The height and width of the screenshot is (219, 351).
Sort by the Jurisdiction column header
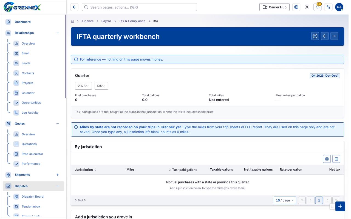[x=86, y=170]
